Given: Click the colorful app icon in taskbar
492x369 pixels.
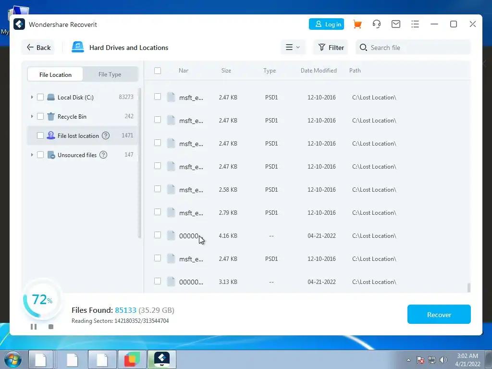Looking at the screenshot, I should click(132, 359).
